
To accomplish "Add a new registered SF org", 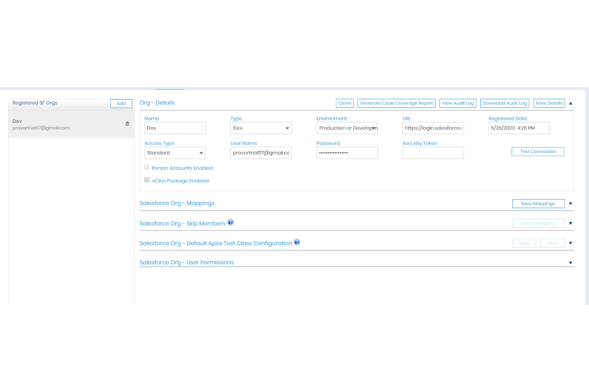I will point(121,103).
